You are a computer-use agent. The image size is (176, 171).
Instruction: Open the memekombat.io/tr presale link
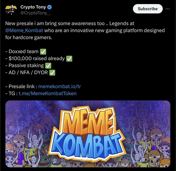(60, 86)
